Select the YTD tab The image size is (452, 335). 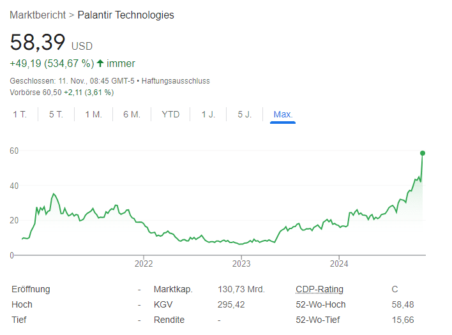click(x=170, y=114)
